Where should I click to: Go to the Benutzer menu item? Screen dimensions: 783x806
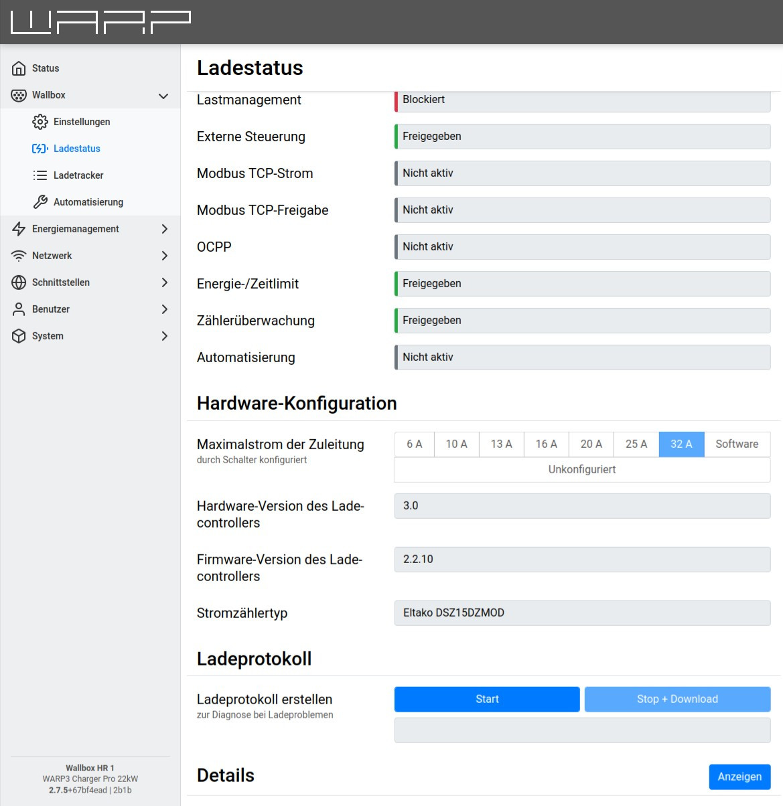[51, 309]
